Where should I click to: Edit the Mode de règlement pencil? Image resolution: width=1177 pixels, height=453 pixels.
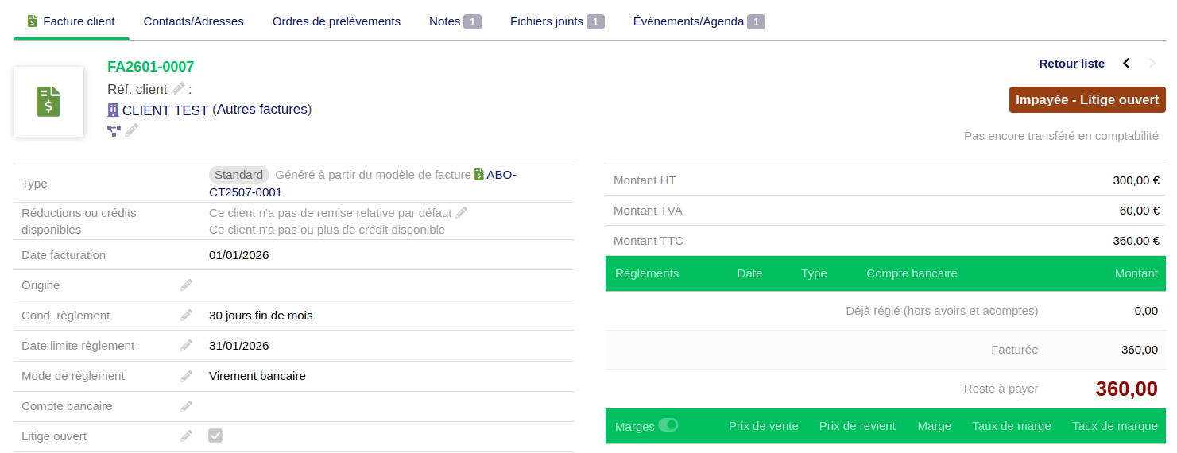coord(186,376)
